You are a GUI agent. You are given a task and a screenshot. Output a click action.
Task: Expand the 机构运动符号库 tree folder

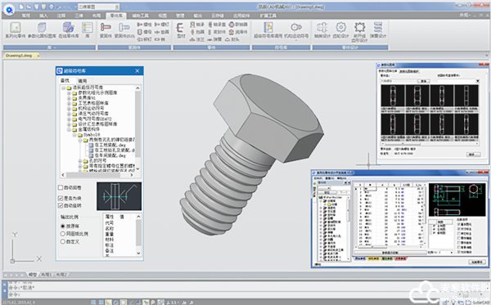tap(69, 108)
